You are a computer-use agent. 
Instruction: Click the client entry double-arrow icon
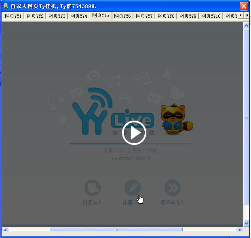tap(173, 188)
